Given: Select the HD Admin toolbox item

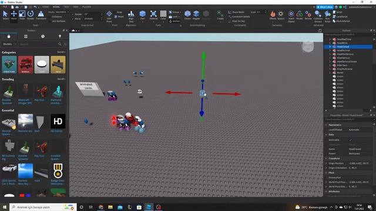Looking at the screenshot, I should [58, 123].
